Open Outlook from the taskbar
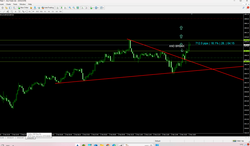 96,145
